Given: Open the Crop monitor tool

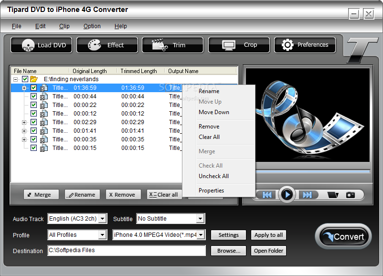Looking at the screenshot, I should tap(239, 45).
